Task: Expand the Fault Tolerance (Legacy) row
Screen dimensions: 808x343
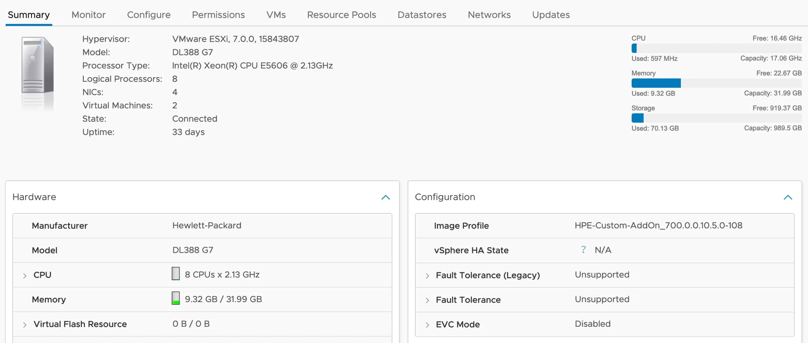Action: point(427,276)
